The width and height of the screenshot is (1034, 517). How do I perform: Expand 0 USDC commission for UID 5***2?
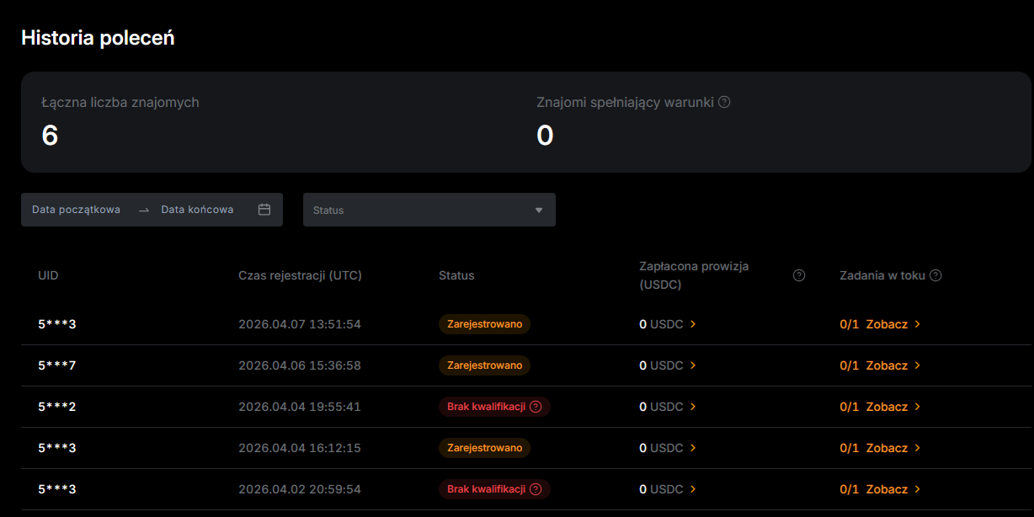(669, 407)
